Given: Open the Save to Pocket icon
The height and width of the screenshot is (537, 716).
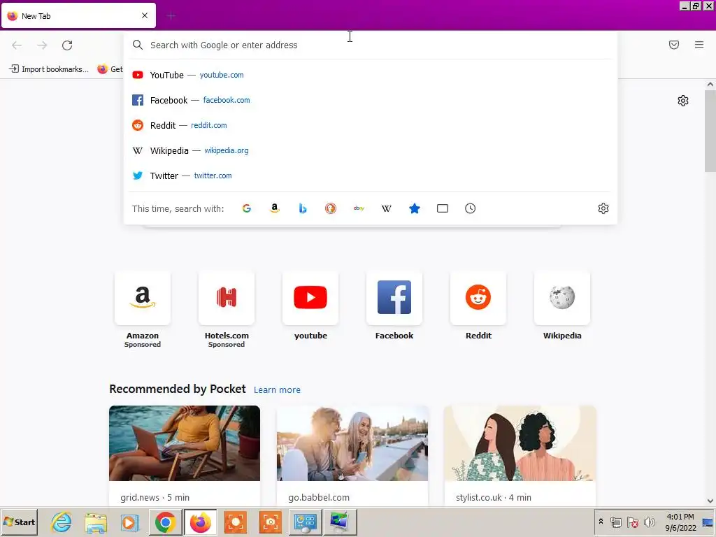Looking at the screenshot, I should pos(674,45).
